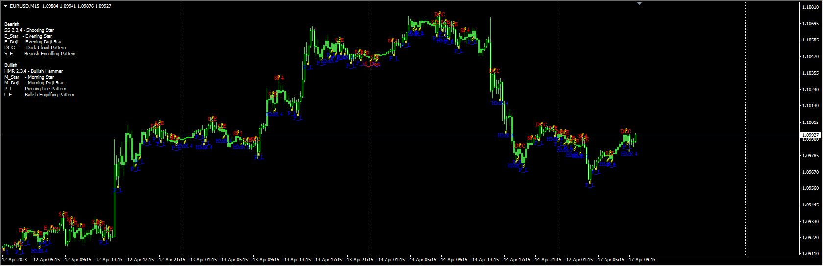Click the P_L label beneath the 17 Apr lowest candle
The width and height of the screenshot is (823, 266).
[x=590, y=186]
